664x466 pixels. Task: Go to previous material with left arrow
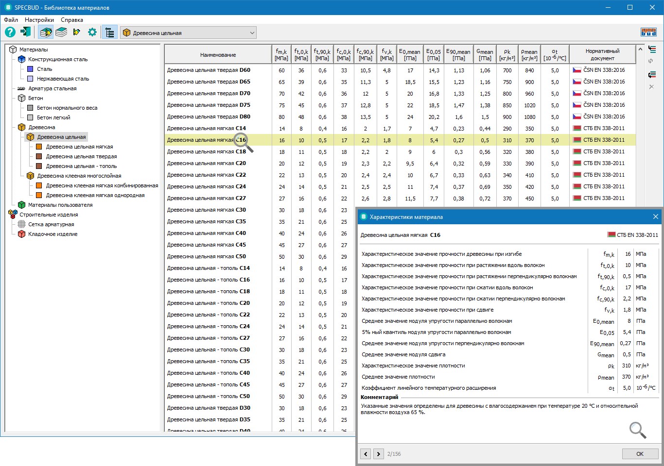[x=366, y=454]
